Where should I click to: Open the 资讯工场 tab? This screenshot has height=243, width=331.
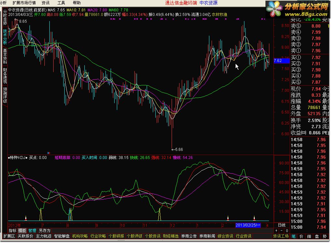tap(281, 236)
